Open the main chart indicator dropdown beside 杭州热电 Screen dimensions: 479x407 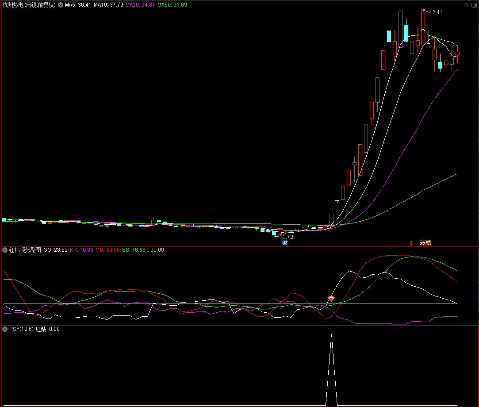click(61, 5)
